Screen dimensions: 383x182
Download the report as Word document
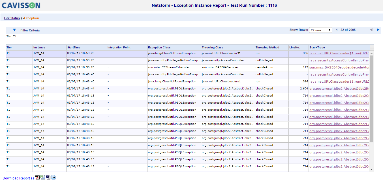tap(48, 177)
